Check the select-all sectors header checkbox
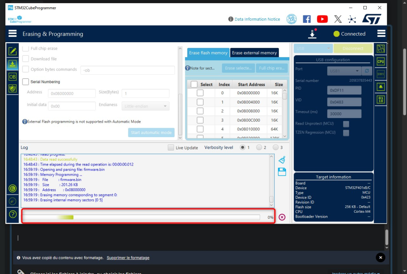Screen dimensions: 407x274 point(194,84)
